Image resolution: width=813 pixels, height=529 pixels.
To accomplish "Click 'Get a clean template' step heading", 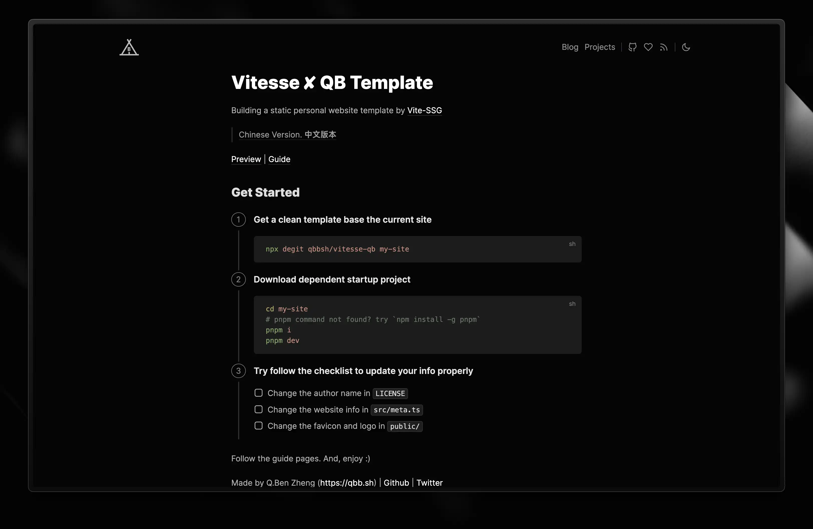I will point(342,220).
